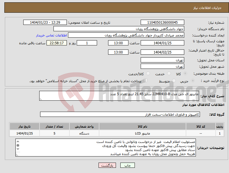Click the price validity date 1404/02/25 field
Viewport: 229px width, 173px height.
pyautogui.click(x=162, y=52)
